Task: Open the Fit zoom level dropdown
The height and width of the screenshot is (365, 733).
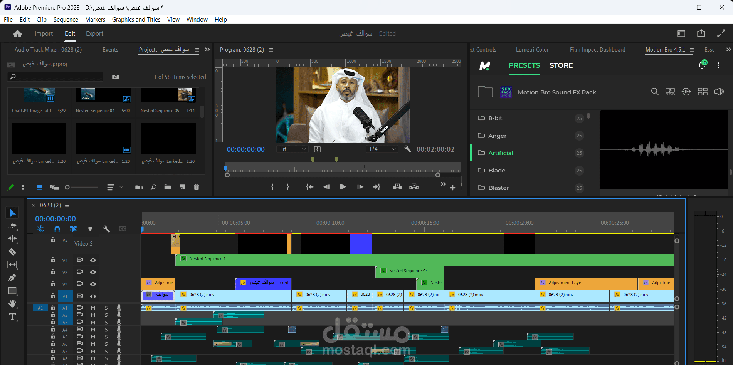Action: (x=293, y=149)
